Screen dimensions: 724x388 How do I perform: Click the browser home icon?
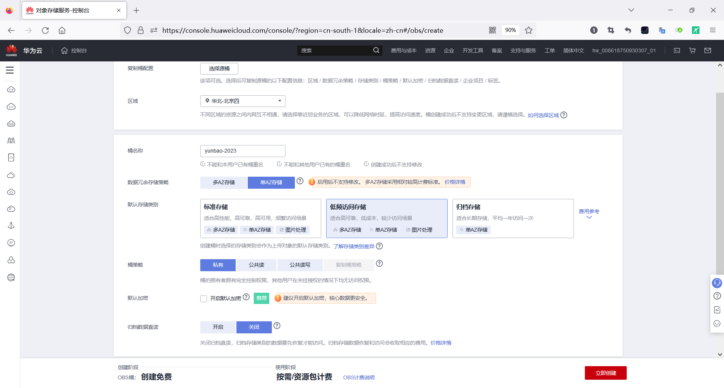62,31
